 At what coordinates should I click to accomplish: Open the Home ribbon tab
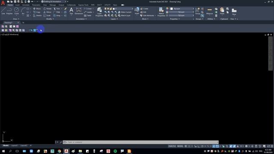[x=10, y=5]
